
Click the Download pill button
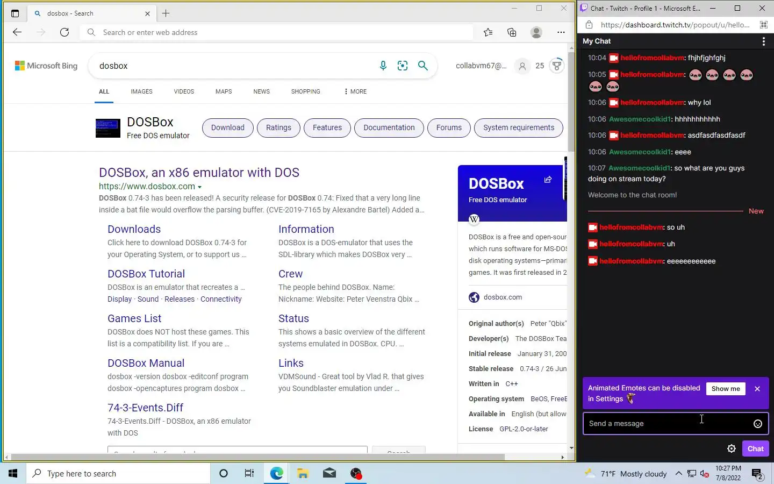tap(227, 128)
